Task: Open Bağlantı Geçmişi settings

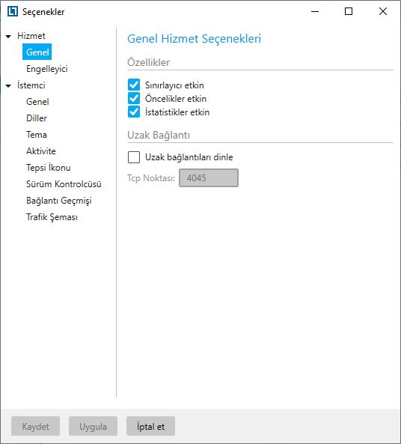Action: [x=59, y=201]
